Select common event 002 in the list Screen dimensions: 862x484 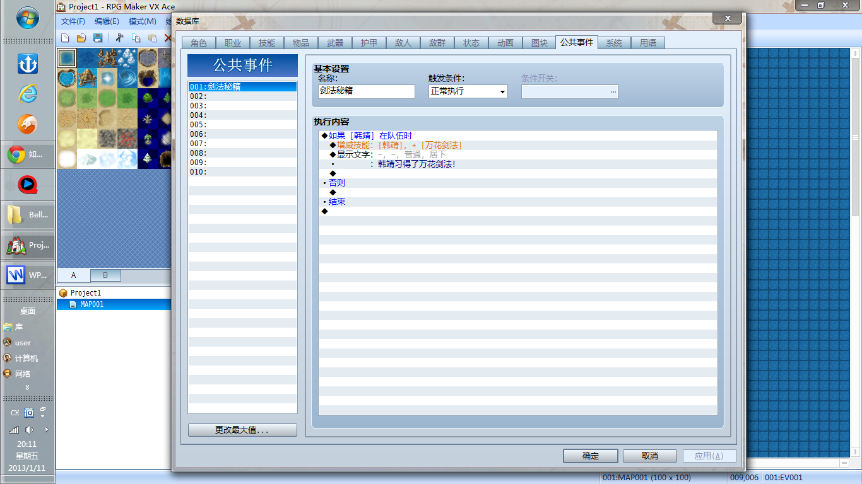tap(243, 96)
